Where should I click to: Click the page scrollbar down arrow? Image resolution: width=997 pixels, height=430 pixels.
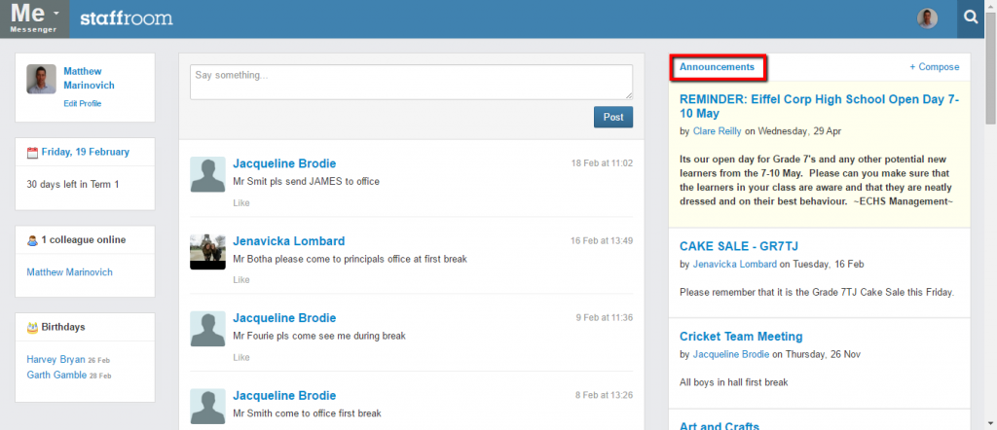tap(990, 423)
